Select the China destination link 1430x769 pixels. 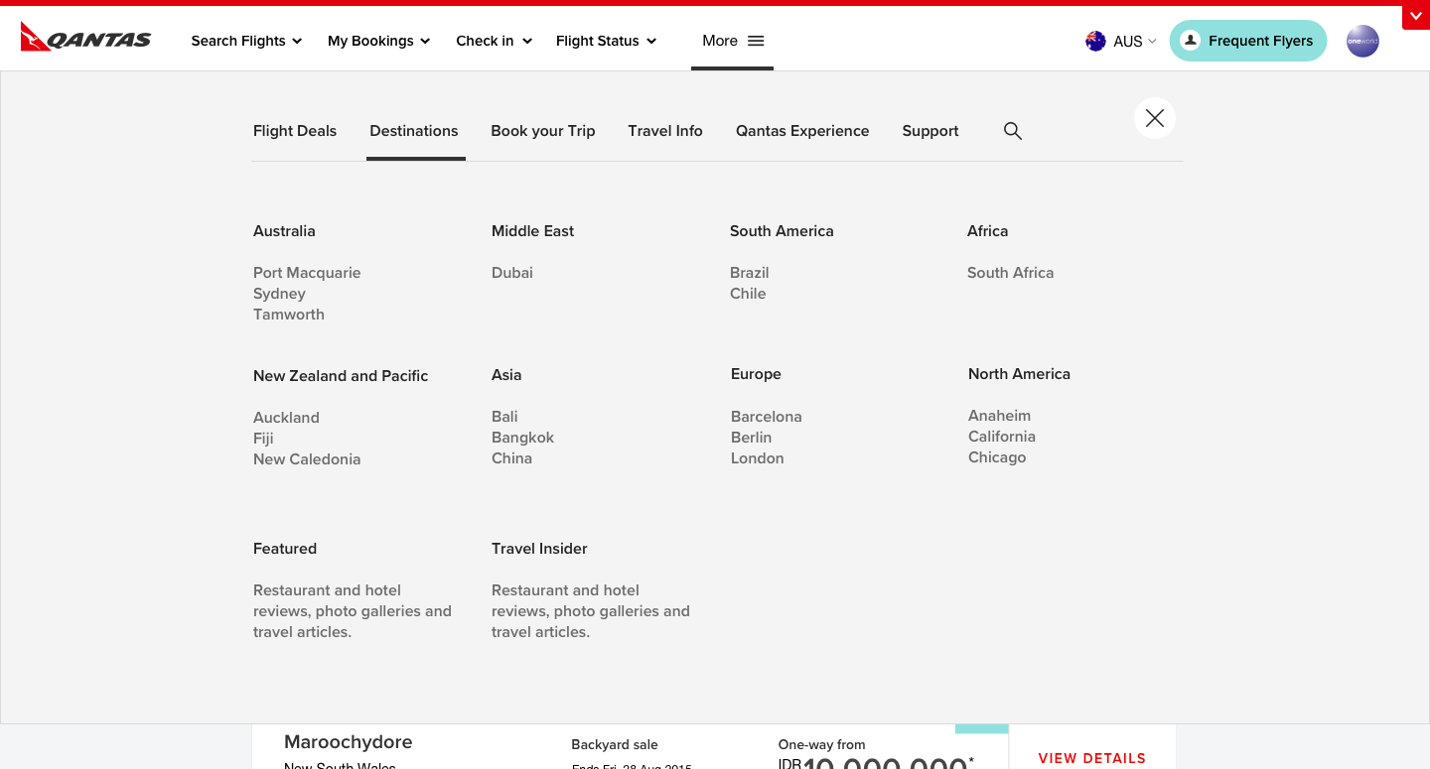511,458
